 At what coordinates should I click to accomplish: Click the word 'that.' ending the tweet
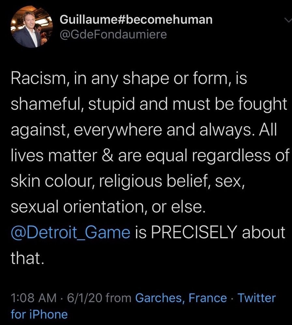27,258
